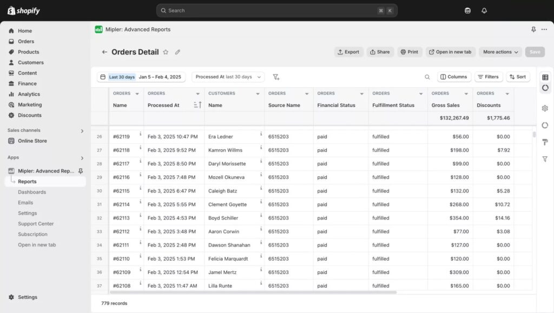Click the back arrow beside Orders Detail
The width and height of the screenshot is (554, 313).
[104, 52]
